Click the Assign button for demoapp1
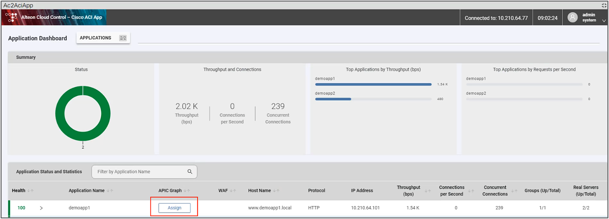Screen dimensions: 609x219 [174, 208]
